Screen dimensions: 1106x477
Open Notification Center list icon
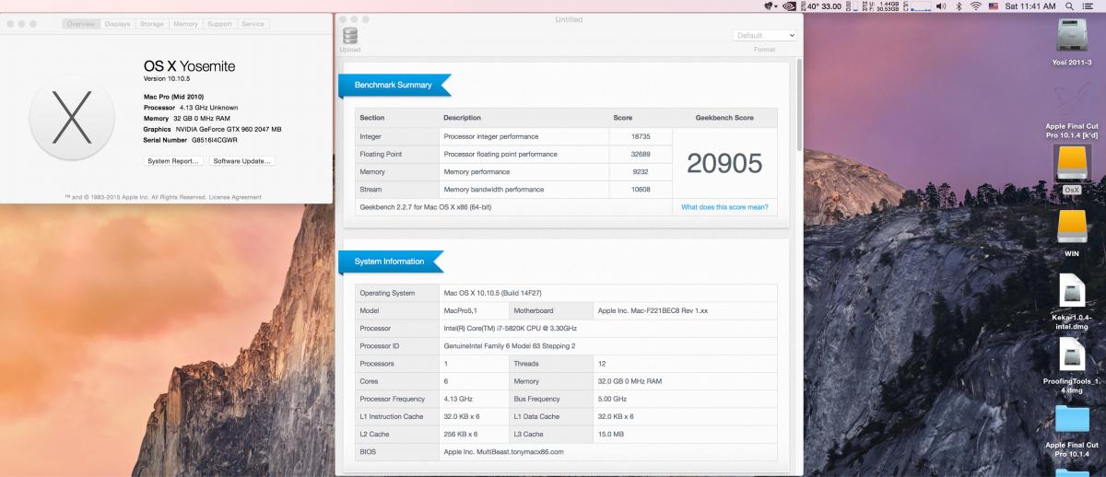click(1090, 6)
